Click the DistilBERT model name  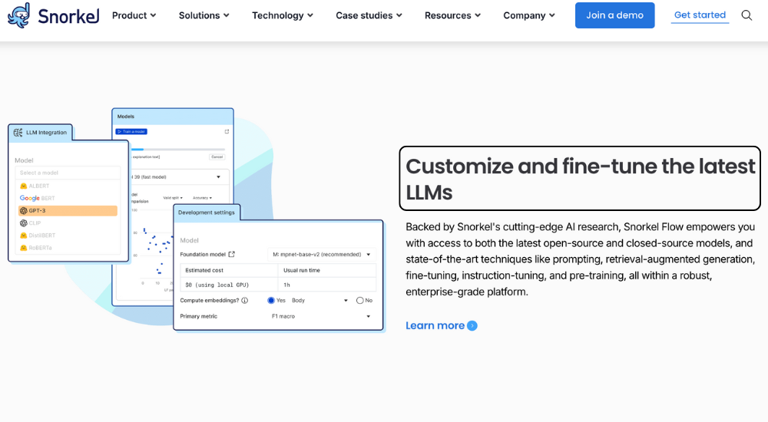click(42, 236)
